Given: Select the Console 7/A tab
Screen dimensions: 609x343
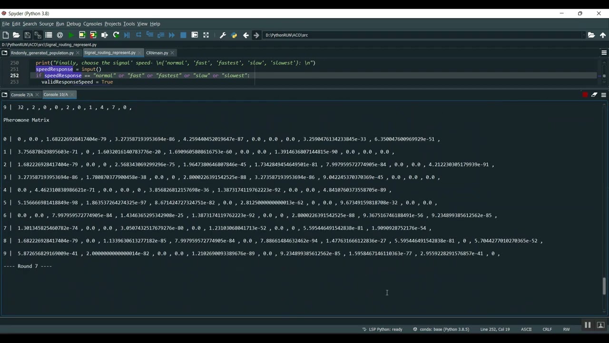Looking at the screenshot, I should click(22, 95).
